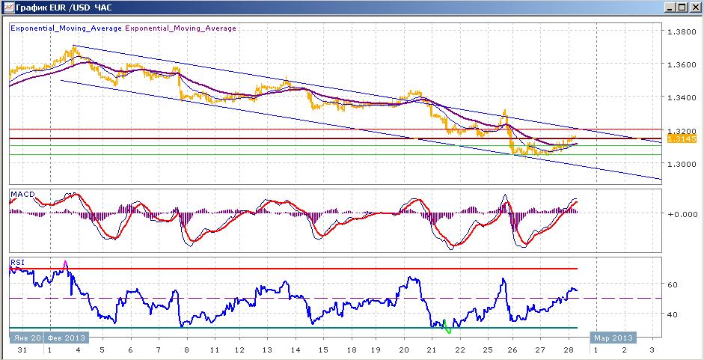The image size is (704, 360).
Task: Click date 20 on the time axis
Action: coord(404,350)
